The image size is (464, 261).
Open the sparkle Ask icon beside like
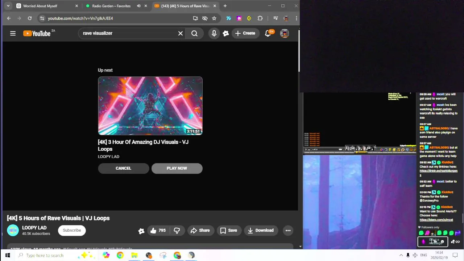(141, 231)
